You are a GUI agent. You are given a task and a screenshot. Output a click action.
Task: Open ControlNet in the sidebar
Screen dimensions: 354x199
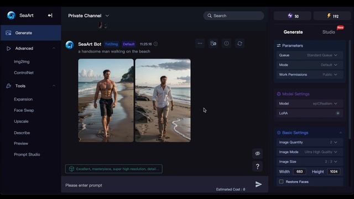point(24,72)
